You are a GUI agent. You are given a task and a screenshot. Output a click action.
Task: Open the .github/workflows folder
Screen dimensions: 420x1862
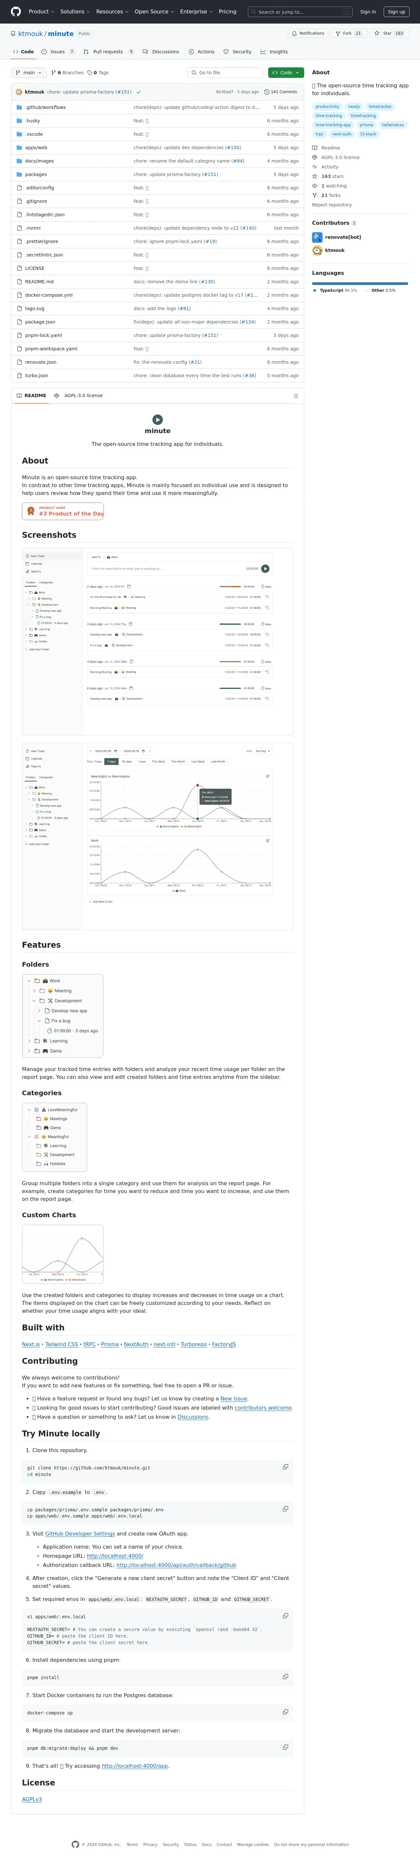click(45, 107)
